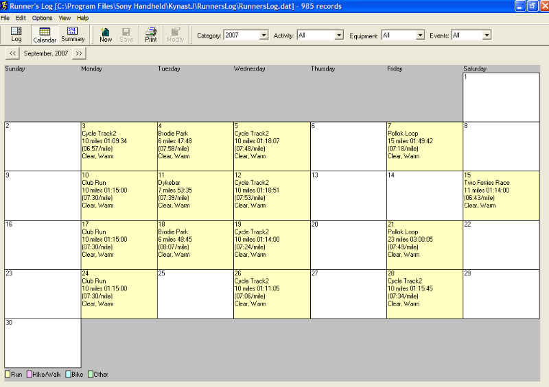This screenshot has width=549, height=387.
Task: Click the empty September 25 cell
Action: coord(196,294)
